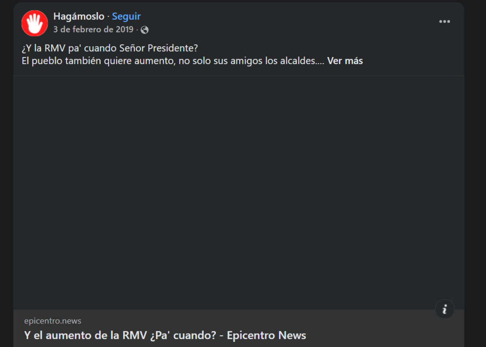Viewport: 486px width, 347px height.
Task: Expand the post text with Ver más
Action: (x=345, y=61)
